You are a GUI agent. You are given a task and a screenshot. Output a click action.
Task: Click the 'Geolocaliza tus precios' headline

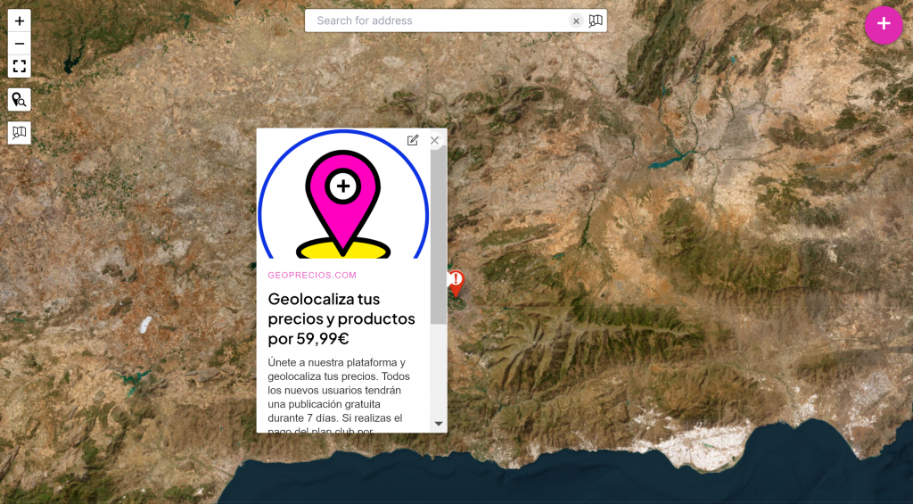tap(341, 318)
